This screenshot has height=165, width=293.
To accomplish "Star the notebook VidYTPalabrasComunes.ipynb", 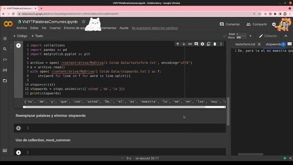I will coord(83,22).
